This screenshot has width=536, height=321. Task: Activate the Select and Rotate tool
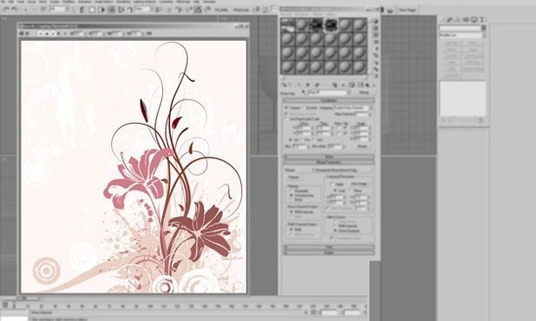121,10
